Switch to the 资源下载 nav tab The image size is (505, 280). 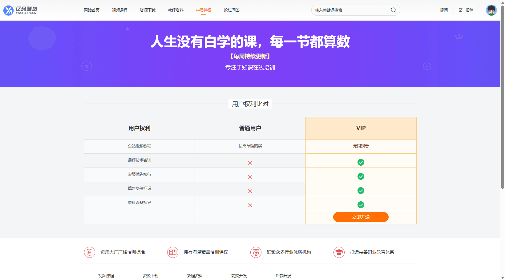147,10
